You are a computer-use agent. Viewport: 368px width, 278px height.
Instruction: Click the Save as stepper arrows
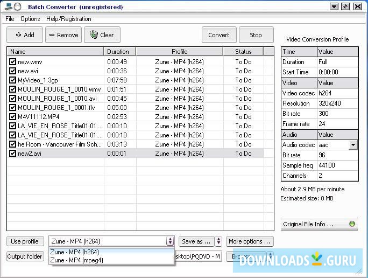pyautogui.click(x=218, y=241)
